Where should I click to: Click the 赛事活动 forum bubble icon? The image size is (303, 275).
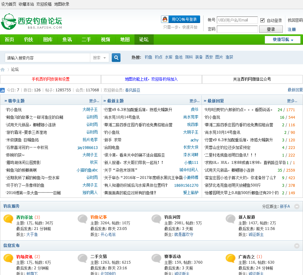[x=156, y=258]
